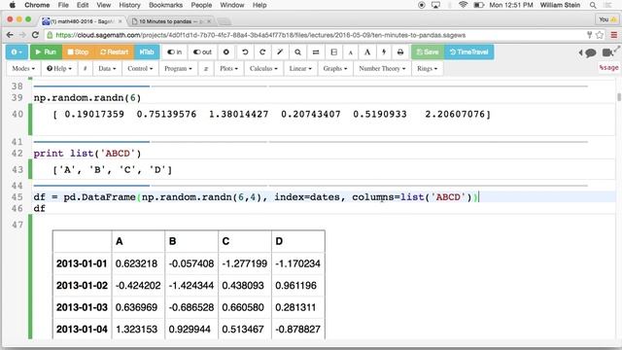Open the info dropdown in blue

click(x=17, y=52)
